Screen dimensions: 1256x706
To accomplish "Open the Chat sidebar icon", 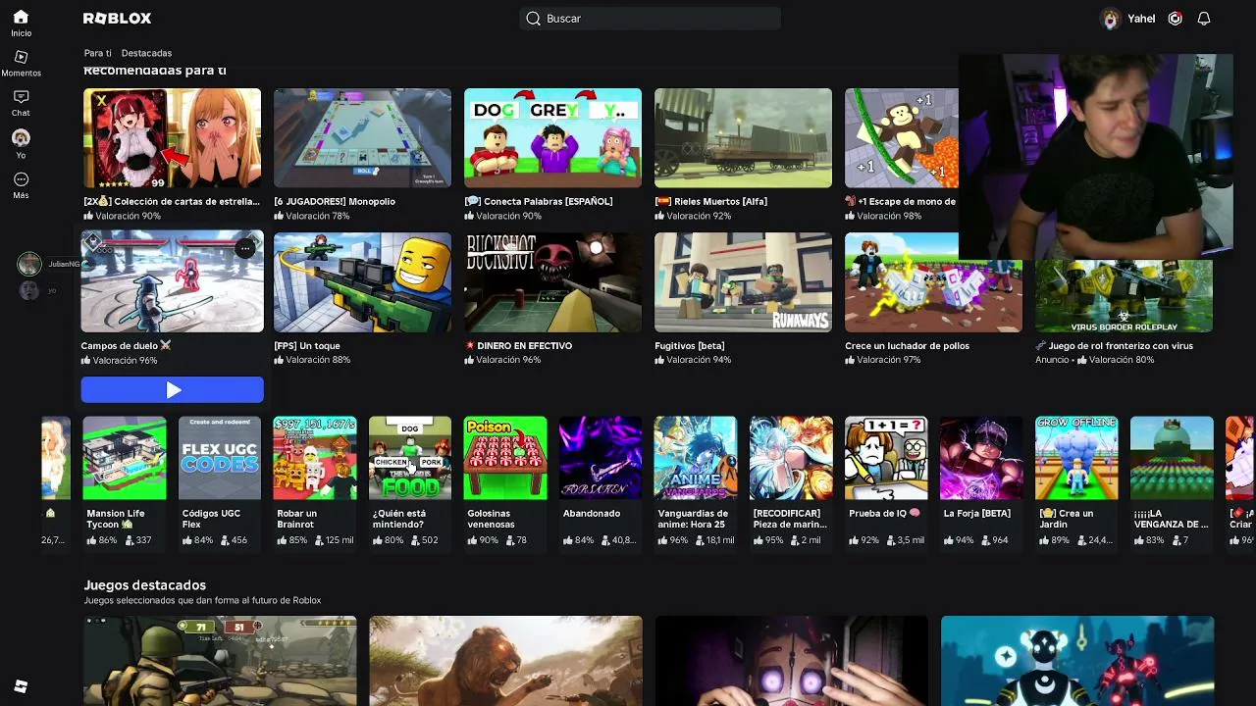I will click(21, 104).
